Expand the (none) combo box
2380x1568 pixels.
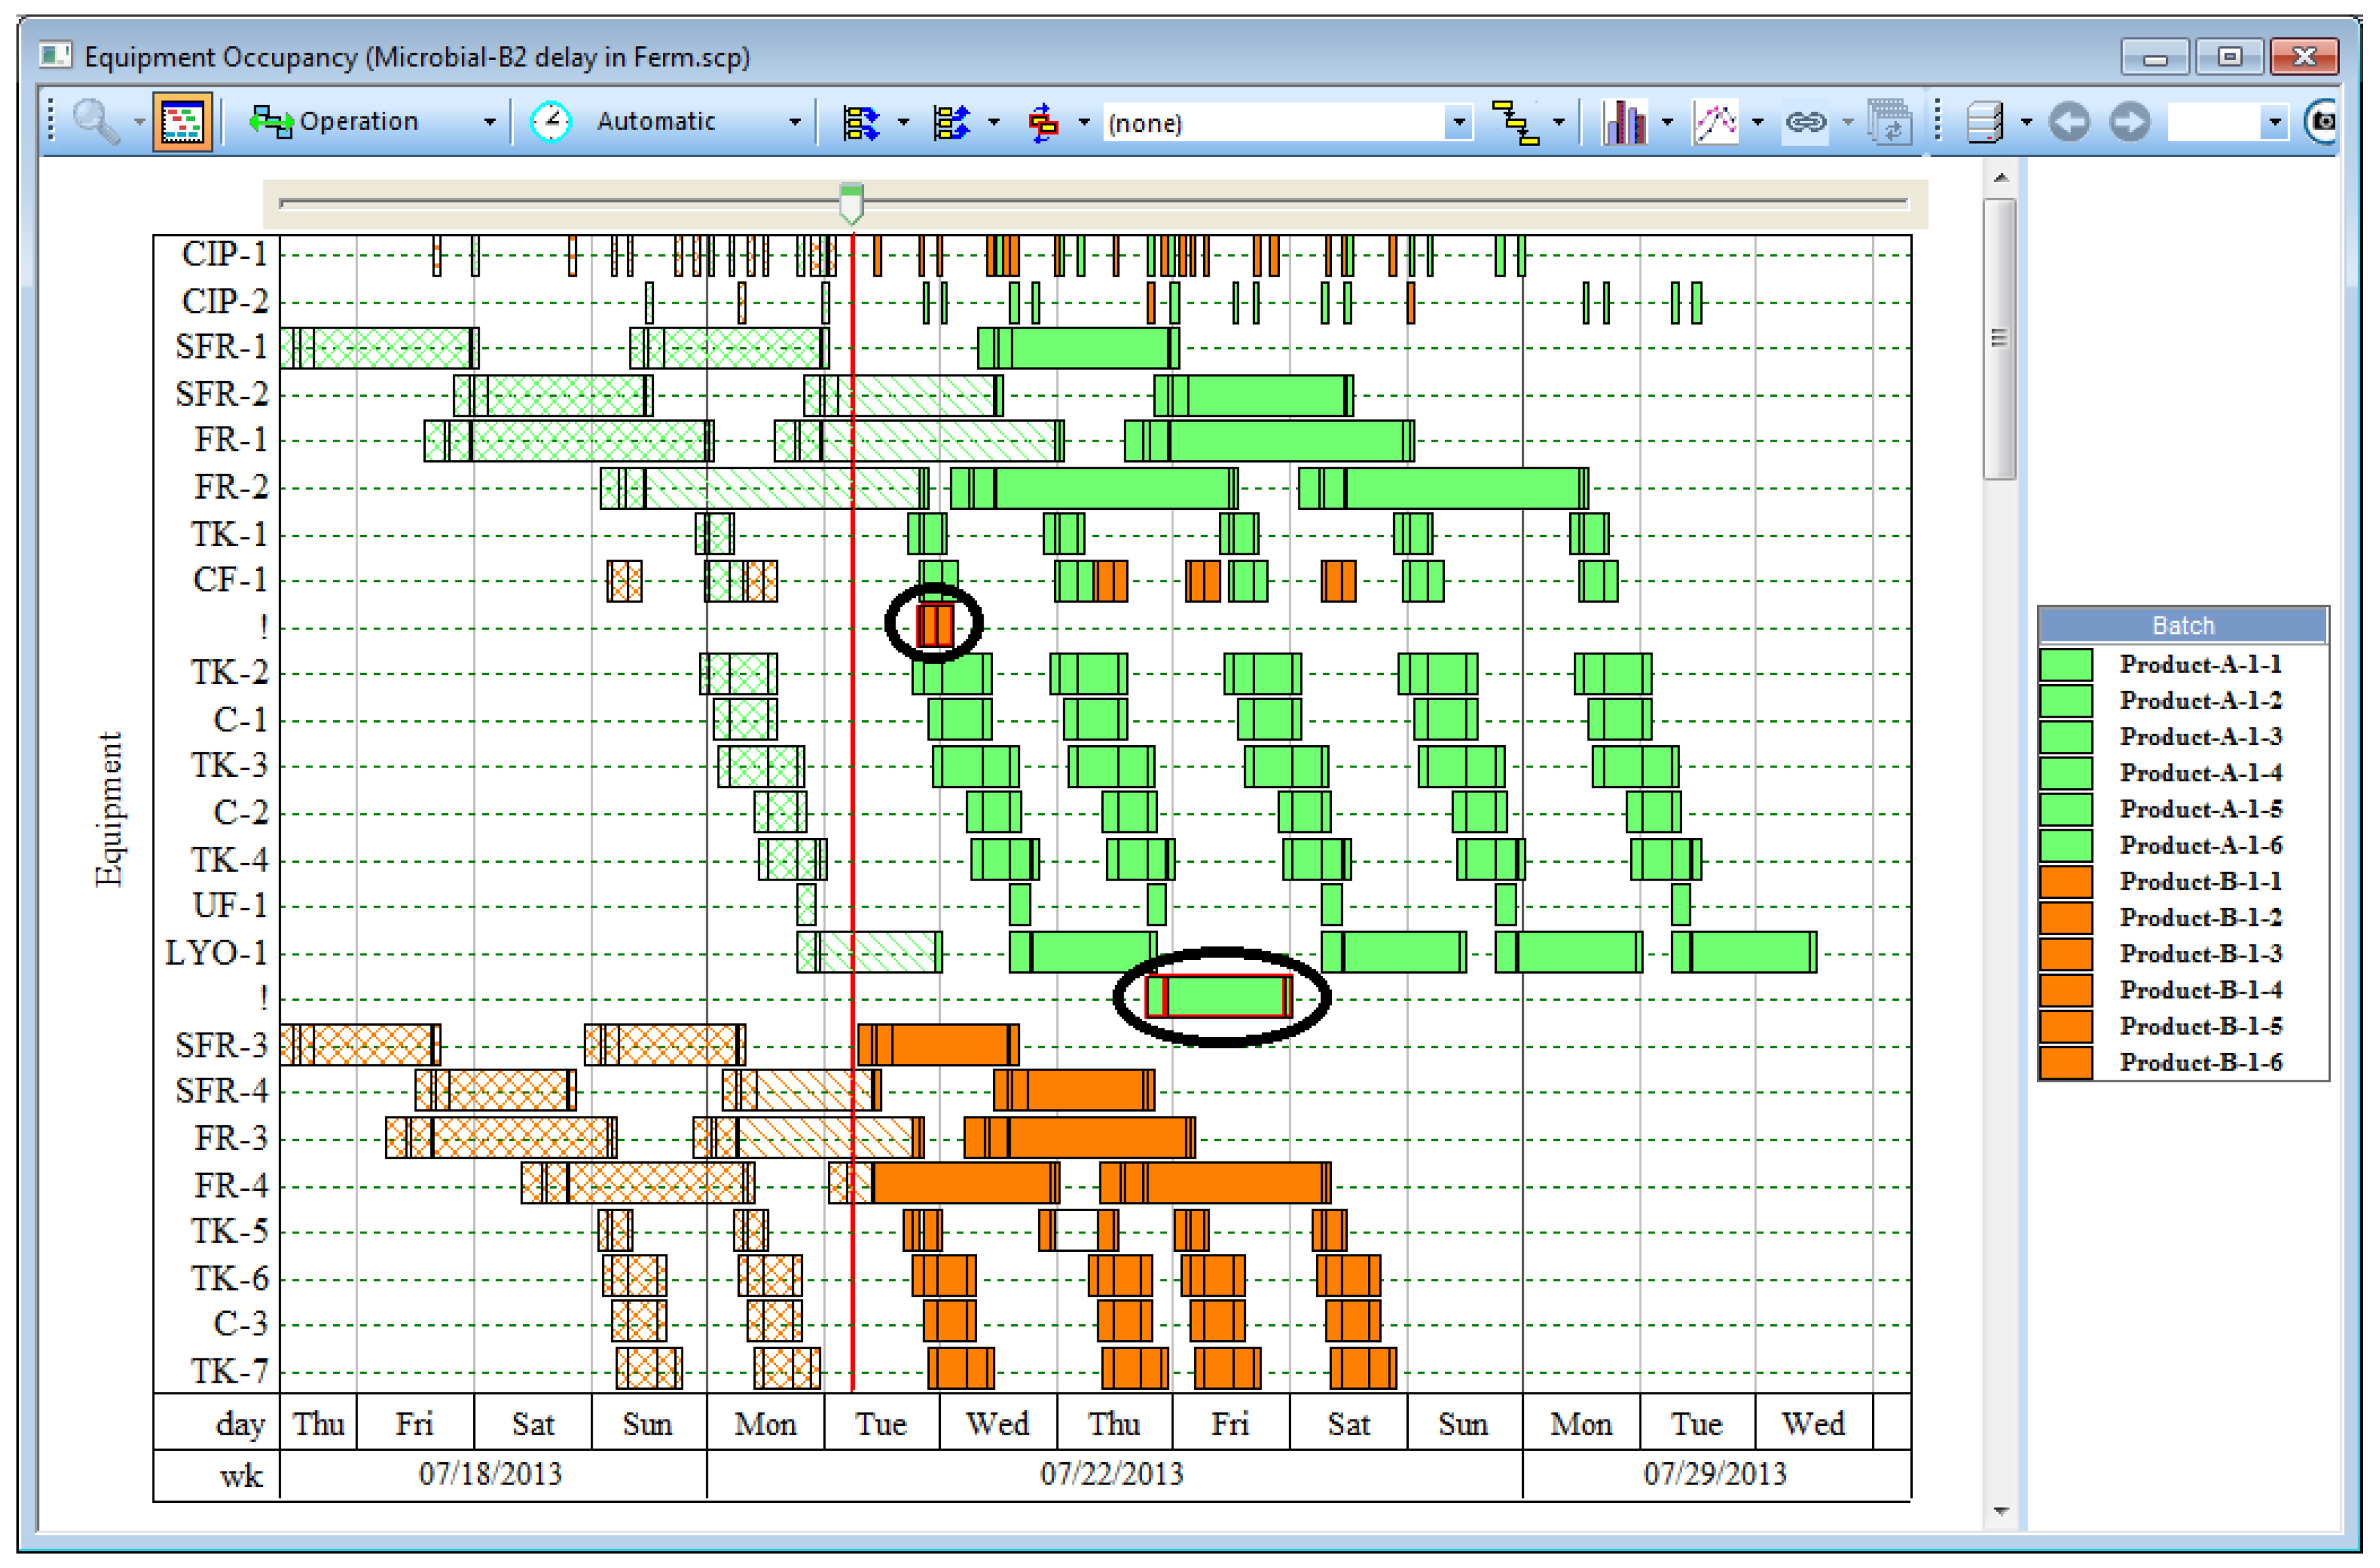click(x=1459, y=123)
